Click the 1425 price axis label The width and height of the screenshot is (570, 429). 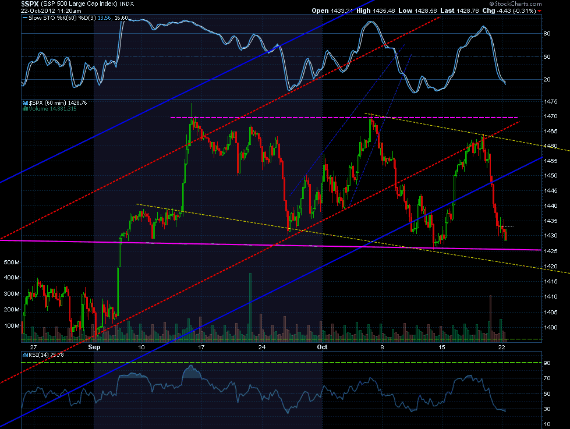(551, 251)
